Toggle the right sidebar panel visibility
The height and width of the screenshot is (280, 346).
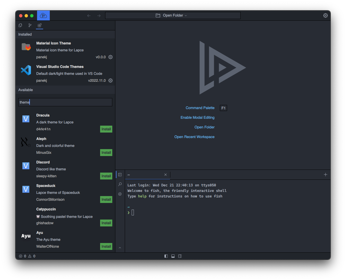pyautogui.click(x=180, y=256)
